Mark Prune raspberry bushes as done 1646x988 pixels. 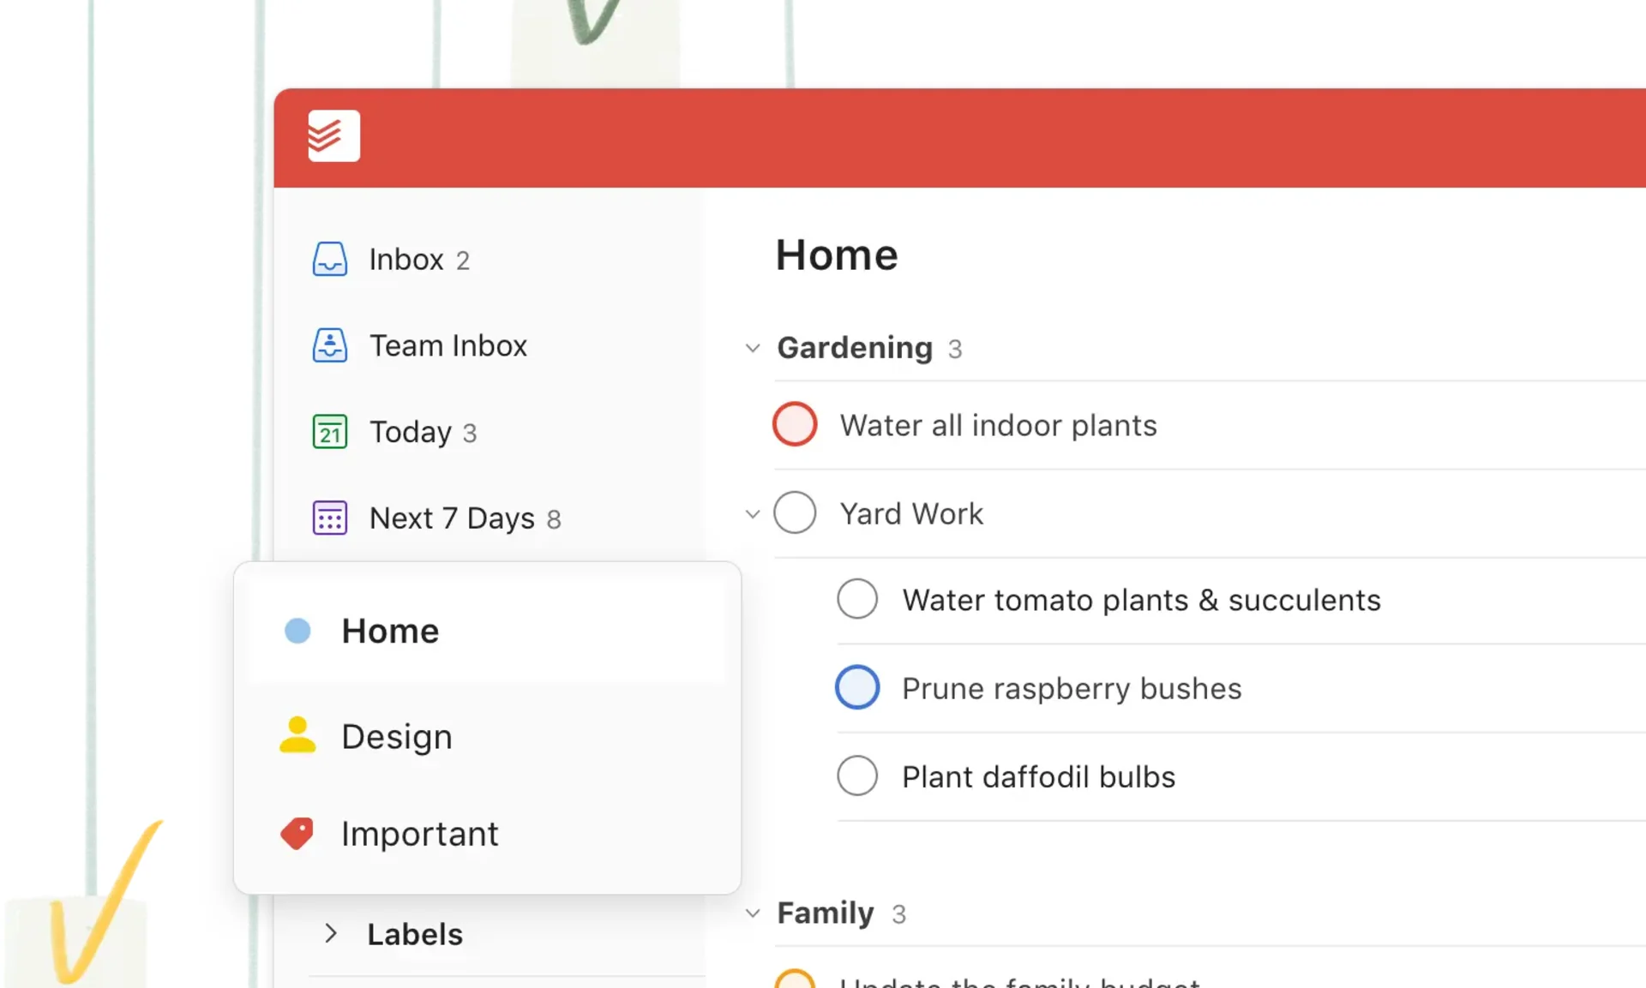857,687
